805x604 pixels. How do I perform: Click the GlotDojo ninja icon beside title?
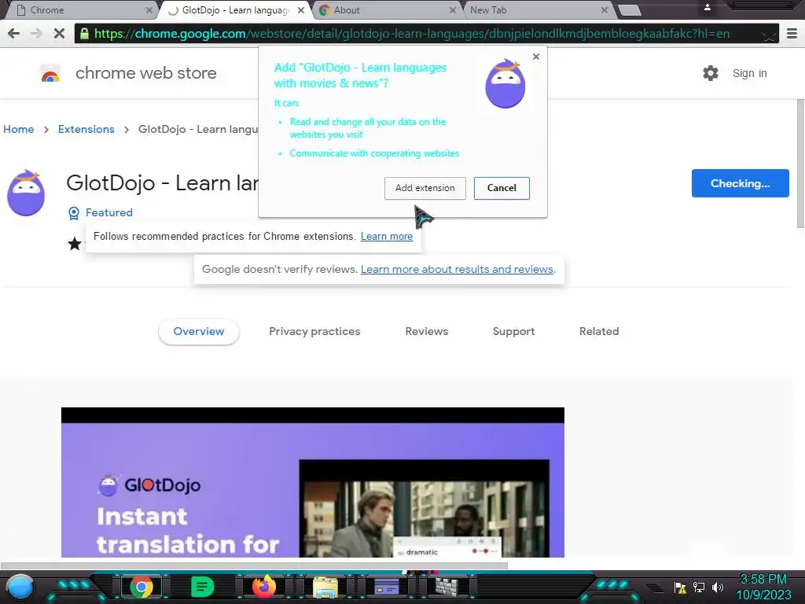point(26,193)
